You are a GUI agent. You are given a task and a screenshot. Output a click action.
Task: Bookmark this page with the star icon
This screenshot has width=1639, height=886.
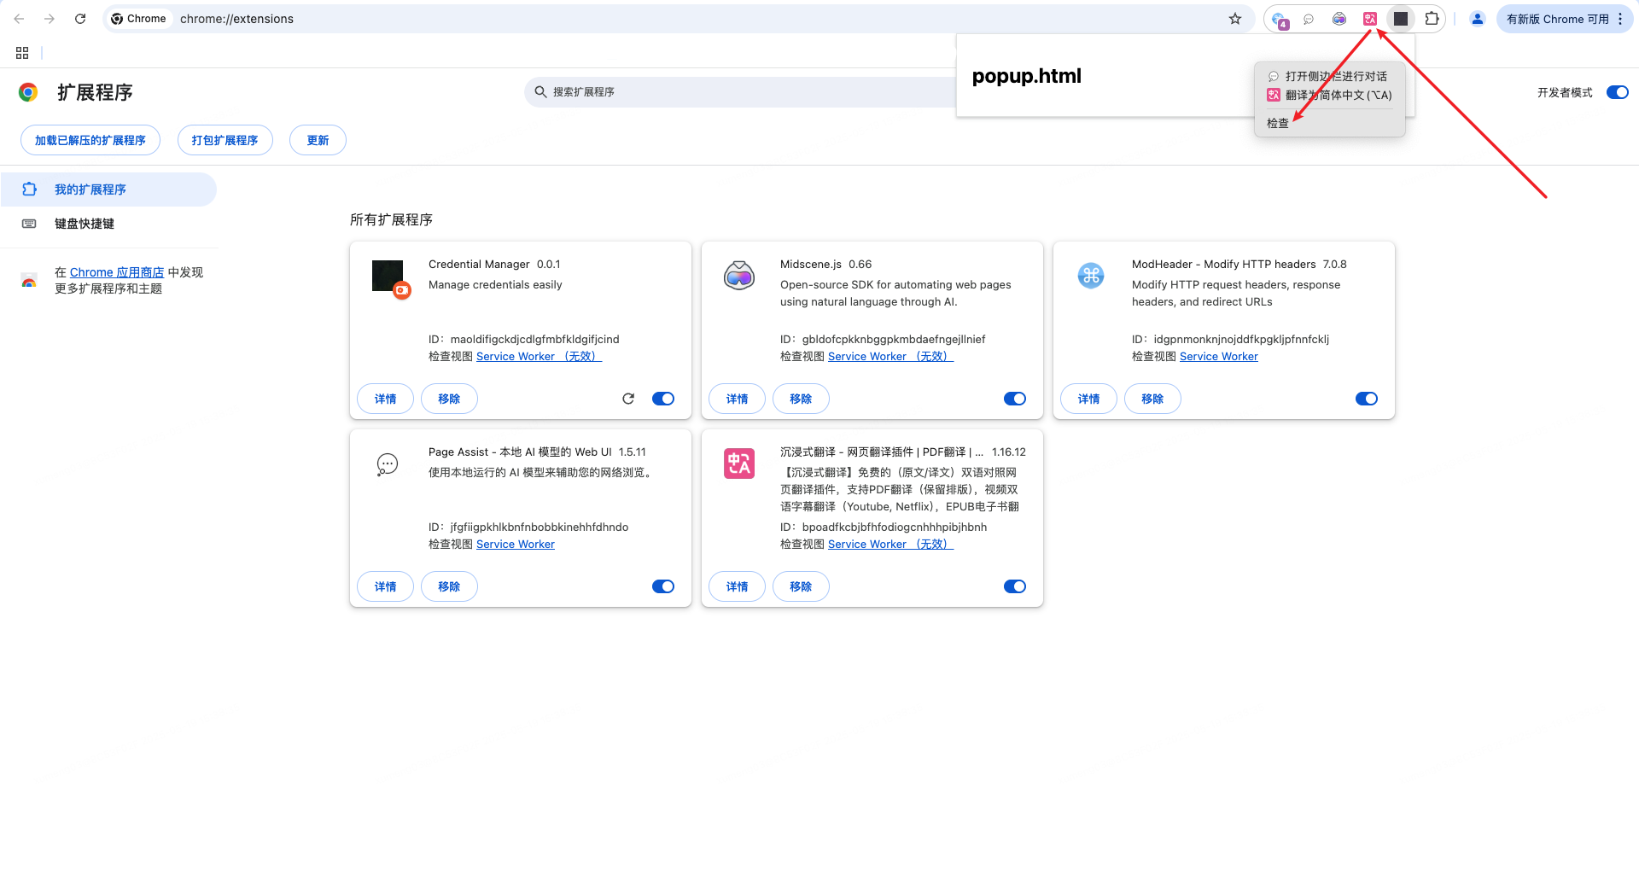(x=1235, y=19)
